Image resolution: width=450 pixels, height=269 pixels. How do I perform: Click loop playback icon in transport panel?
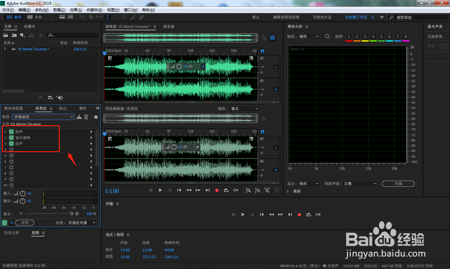pyautogui.click(x=309, y=215)
